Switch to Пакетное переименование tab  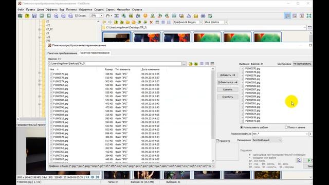95,53
